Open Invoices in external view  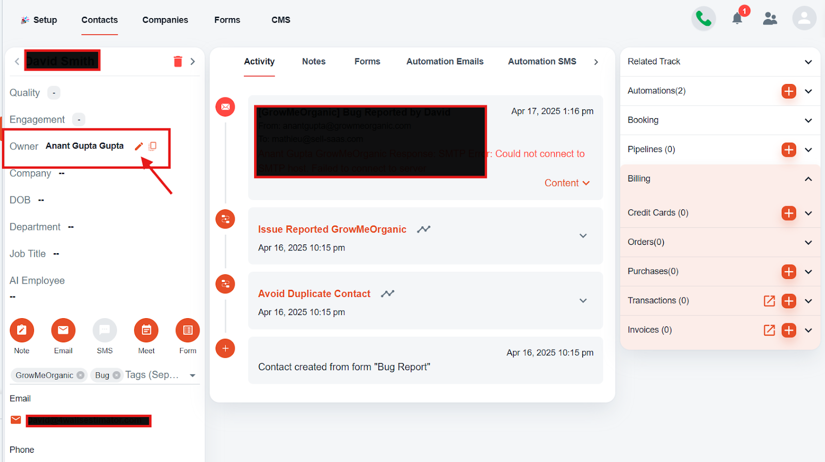click(x=769, y=330)
